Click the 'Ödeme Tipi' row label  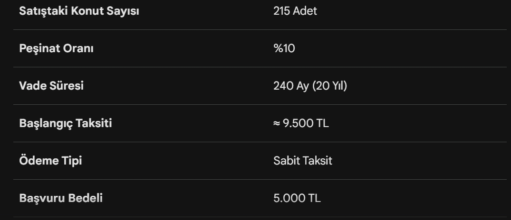pos(50,161)
